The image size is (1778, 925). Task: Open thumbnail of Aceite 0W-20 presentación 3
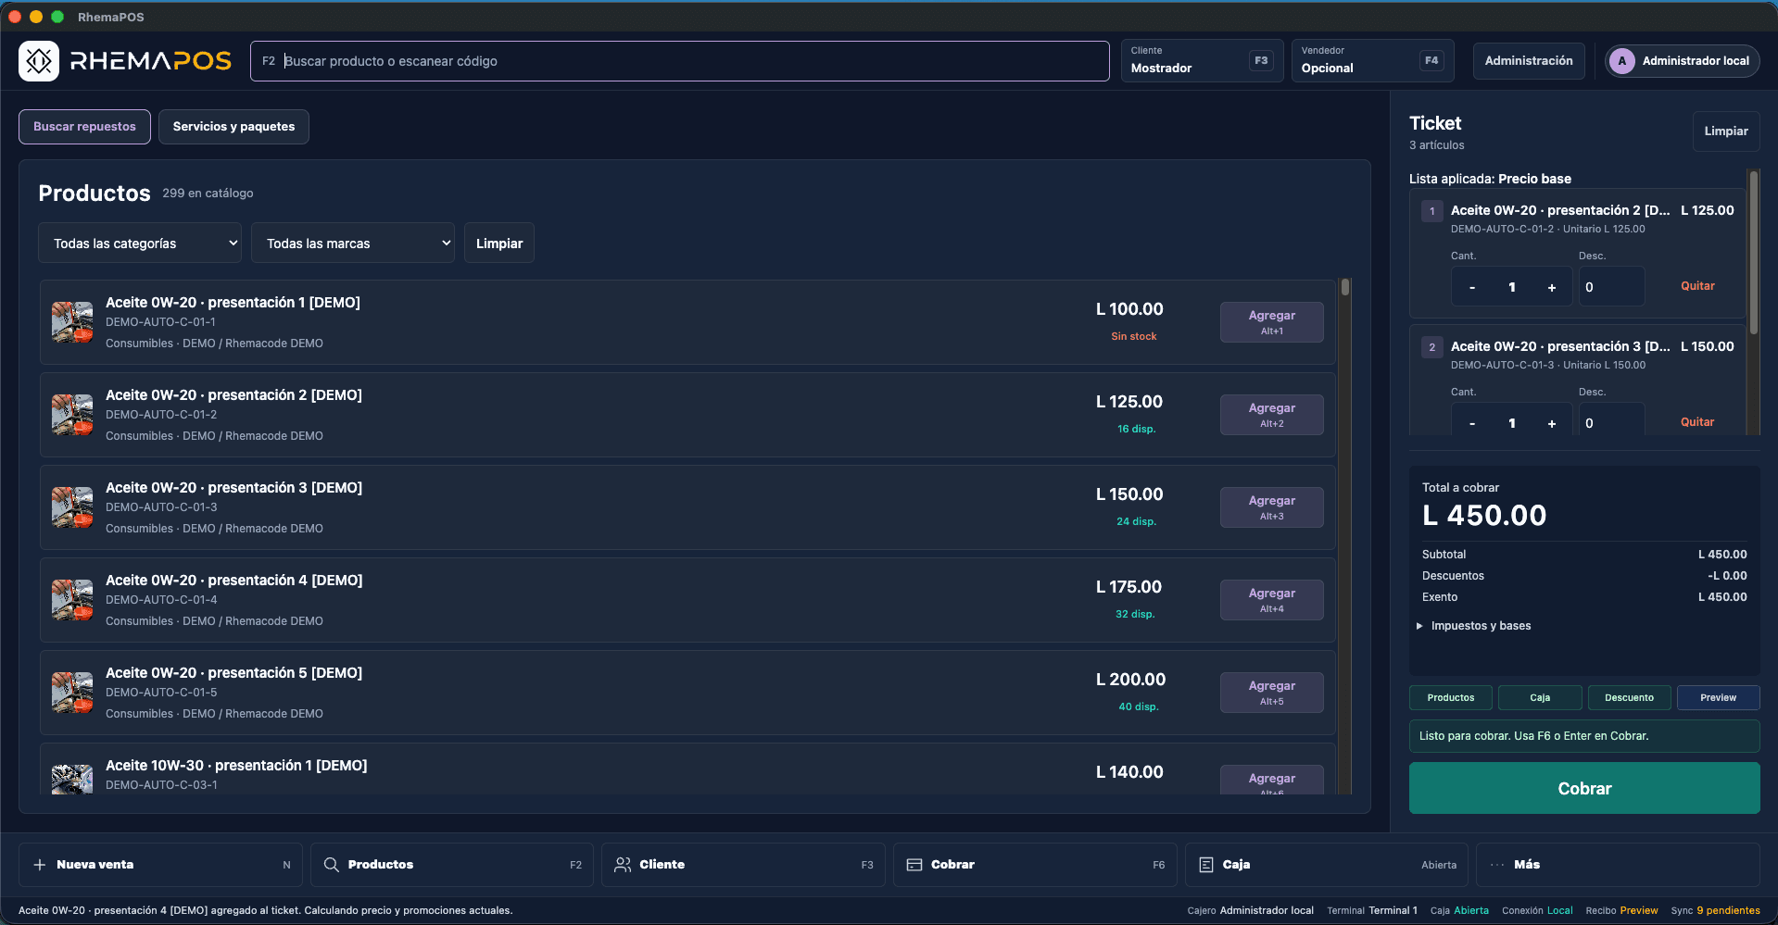coord(72,507)
